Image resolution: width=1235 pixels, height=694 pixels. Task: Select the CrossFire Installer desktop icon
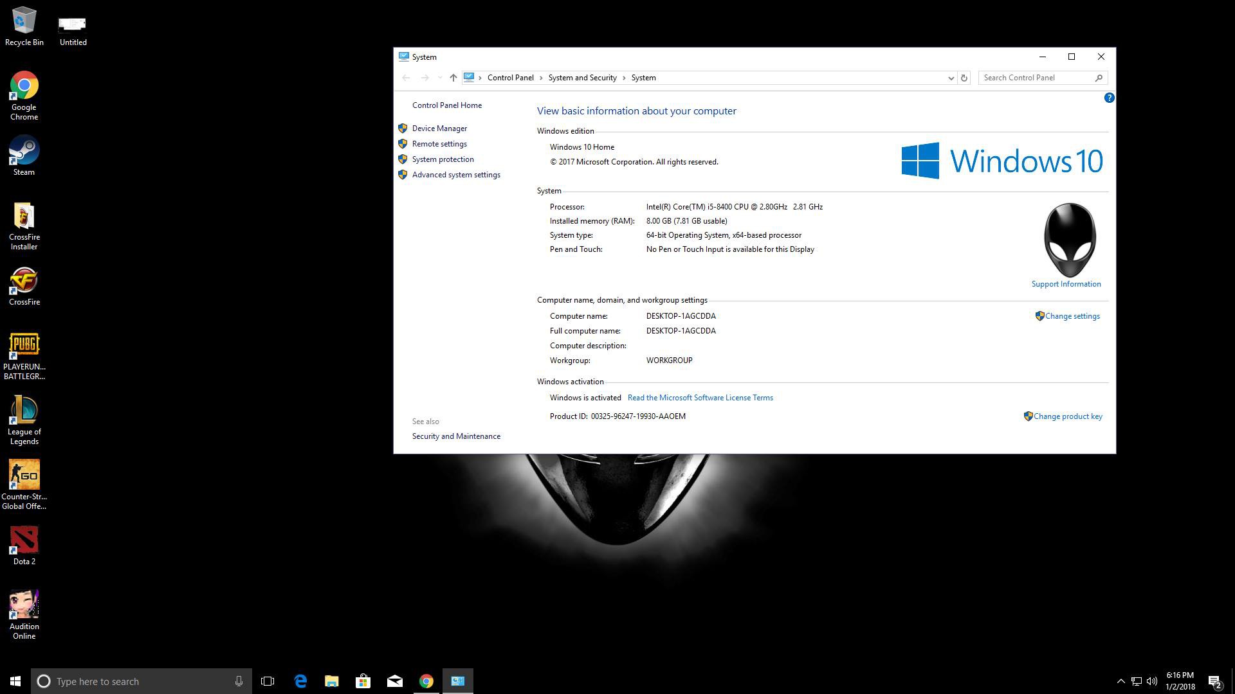point(24,226)
